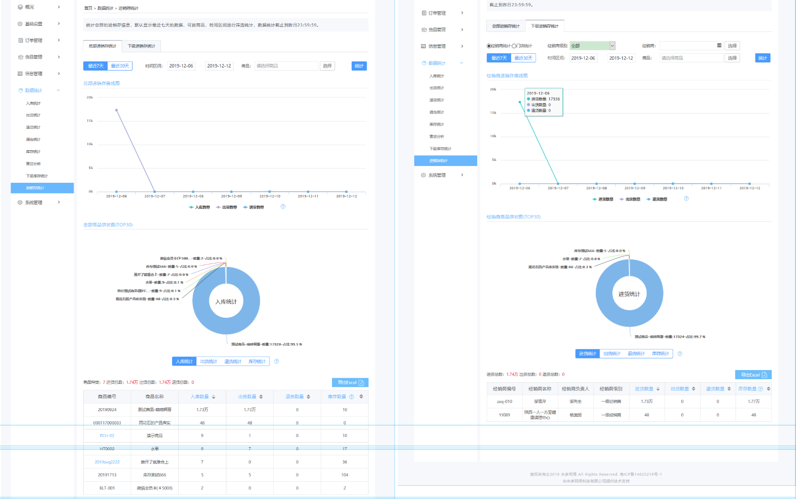Toggle 退货数量 legend series on right chart
This screenshot has height=499, width=796.
[656, 199]
